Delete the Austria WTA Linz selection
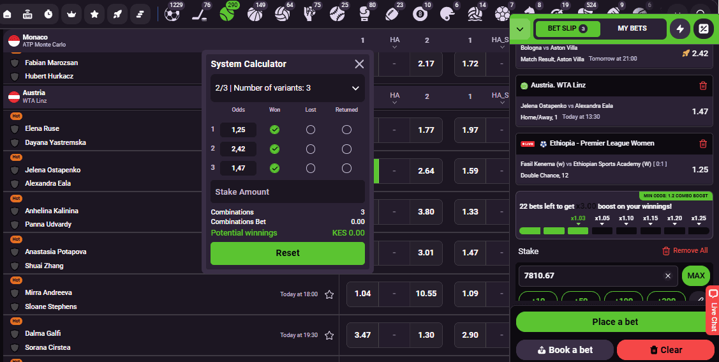The image size is (719, 362). coord(703,86)
